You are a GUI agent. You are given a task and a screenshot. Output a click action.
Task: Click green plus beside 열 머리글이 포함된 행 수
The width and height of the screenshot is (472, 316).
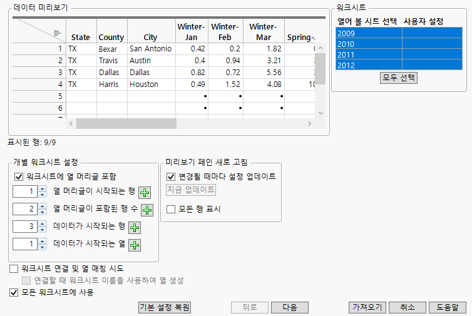pyautogui.click(x=147, y=210)
